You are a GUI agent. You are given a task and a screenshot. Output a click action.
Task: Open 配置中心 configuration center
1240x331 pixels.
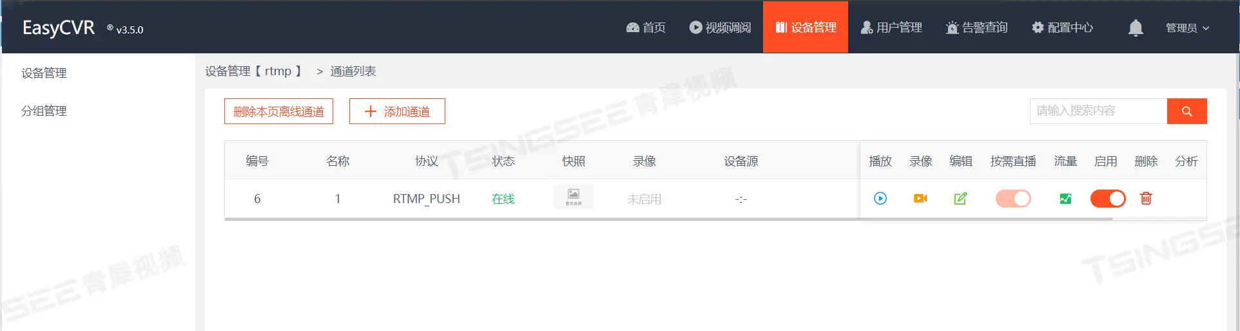coord(1062,28)
